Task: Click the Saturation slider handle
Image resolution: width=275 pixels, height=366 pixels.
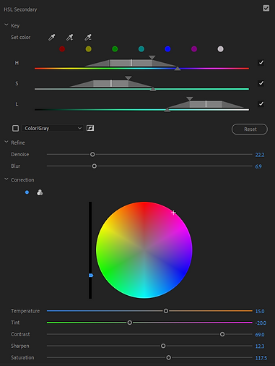Action: point(169,357)
